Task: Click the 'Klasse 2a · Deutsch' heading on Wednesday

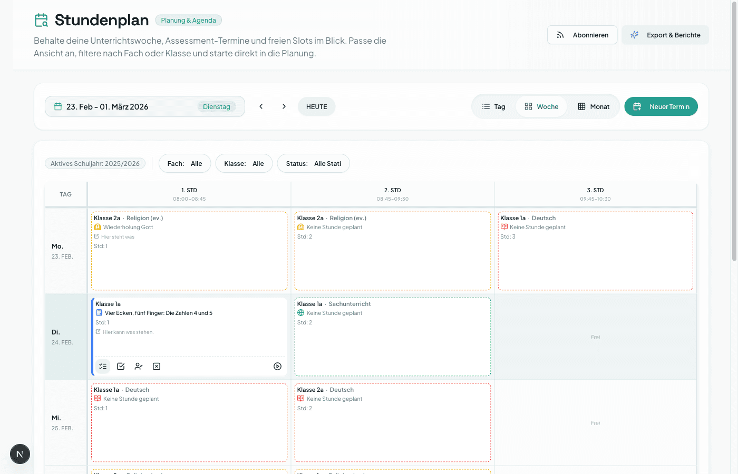Action: (x=325, y=390)
